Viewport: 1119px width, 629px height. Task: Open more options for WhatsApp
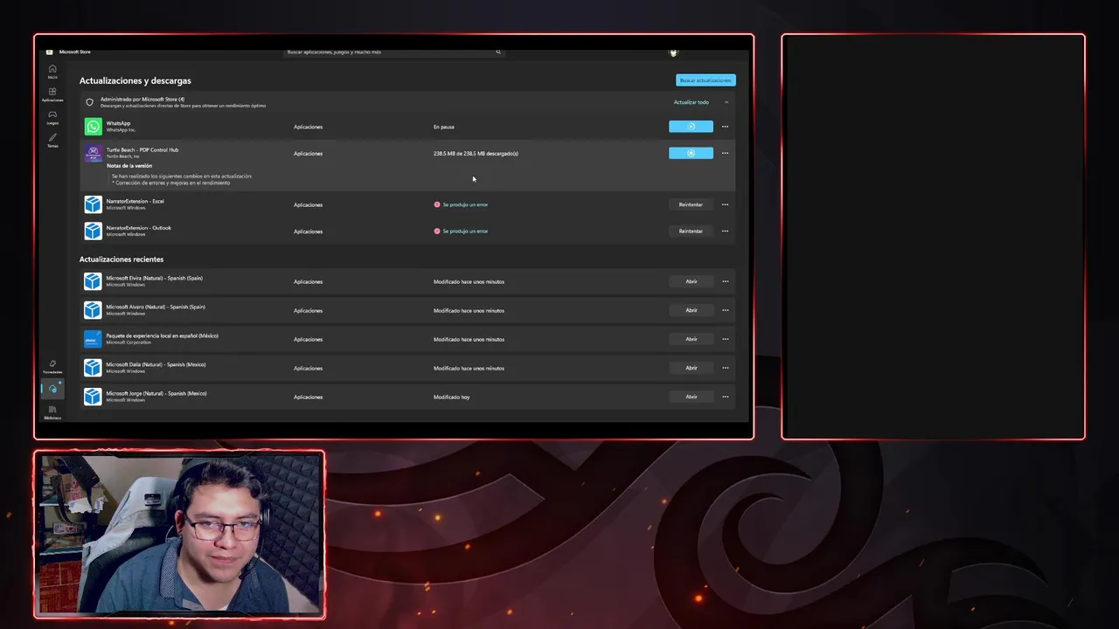(725, 127)
